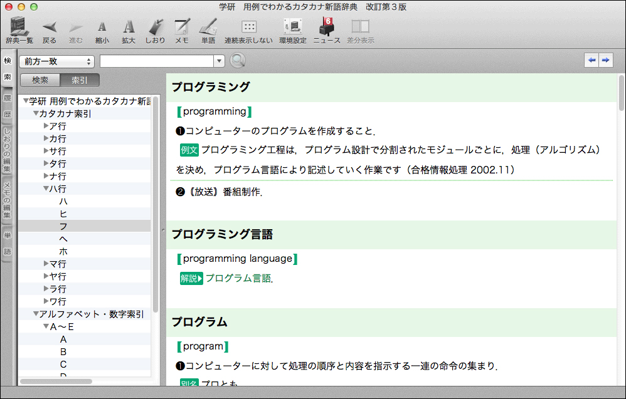Collapse the アルファベット・数字索引 node
626x399 pixels.
coord(36,314)
